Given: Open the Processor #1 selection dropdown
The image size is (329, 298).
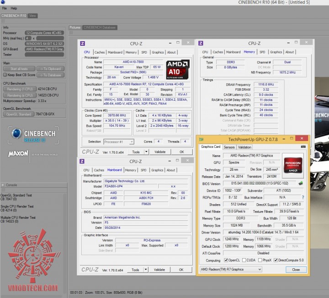Looking at the screenshot, I should pyautogui.click(x=119, y=142).
